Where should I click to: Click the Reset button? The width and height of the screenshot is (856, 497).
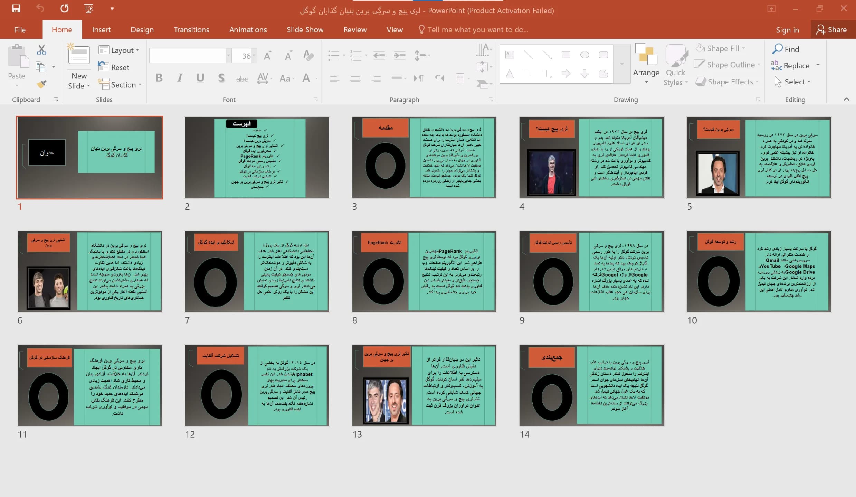point(114,67)
